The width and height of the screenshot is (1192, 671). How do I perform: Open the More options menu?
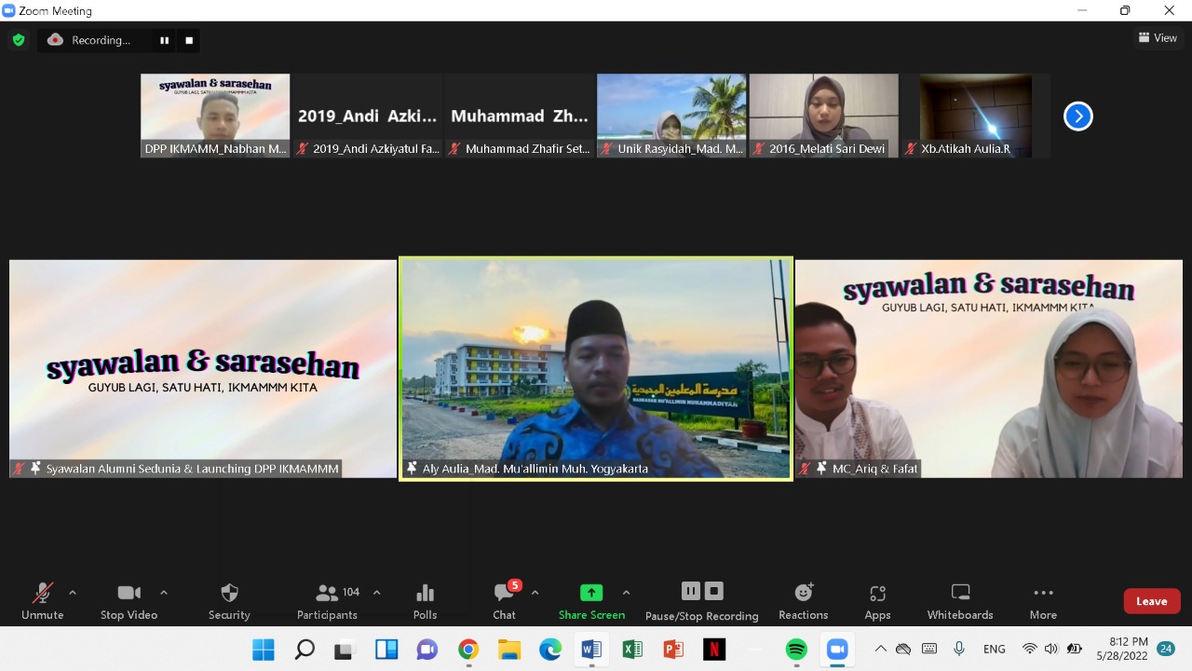click(x=1043, y=601)
